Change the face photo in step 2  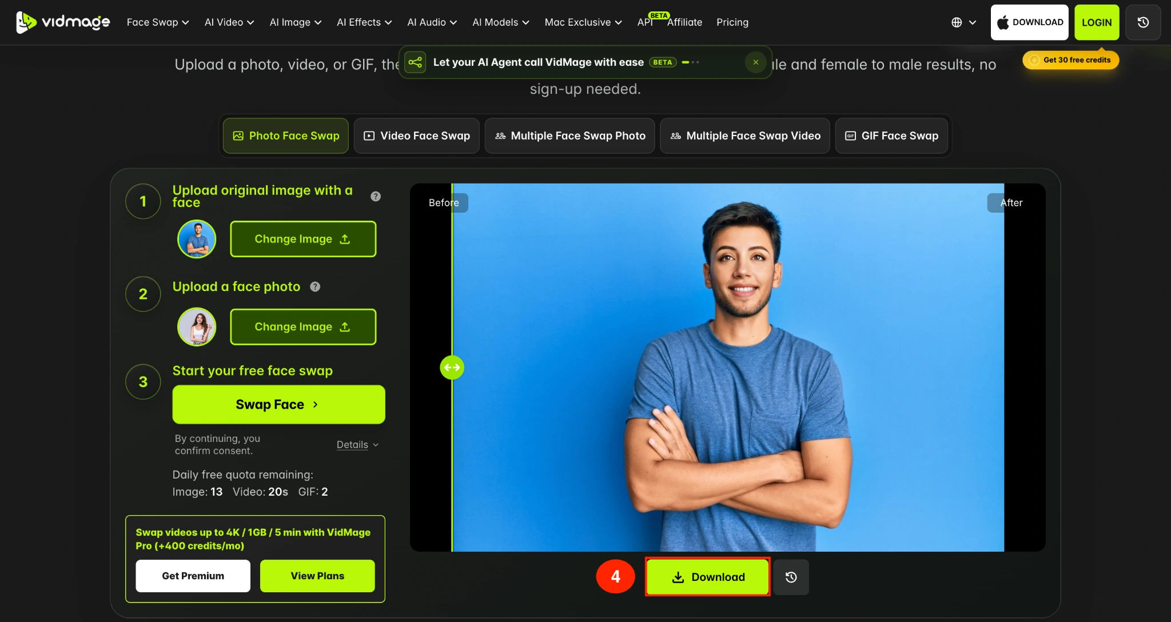tap(303, 327)
